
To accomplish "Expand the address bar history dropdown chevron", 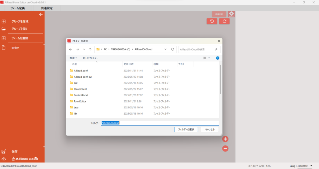I will [x=165, y=49].
